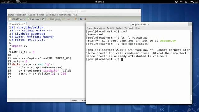This screenshot has width=199, height=112.
Task: Click the cut icon in gedit toolbar
Action: 68,19
